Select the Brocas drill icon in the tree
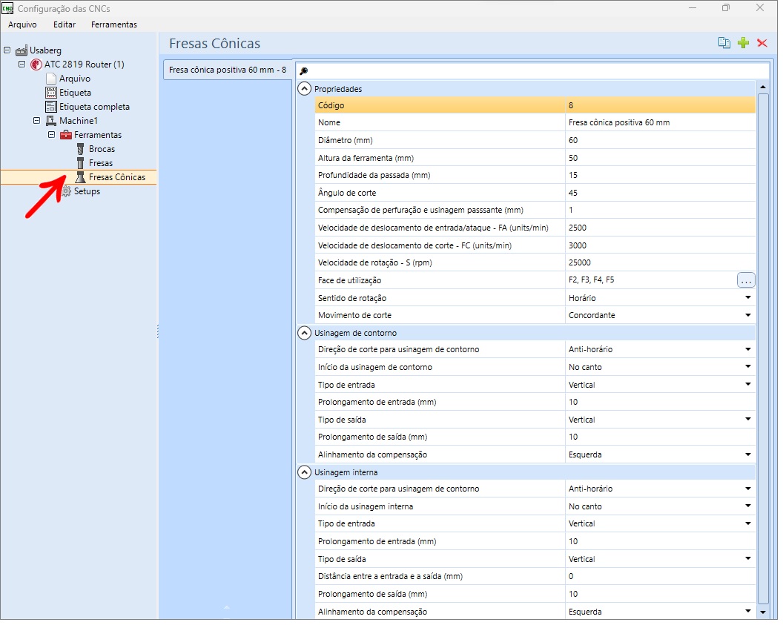This screenshot has width=783, height=625. point(80,150)
